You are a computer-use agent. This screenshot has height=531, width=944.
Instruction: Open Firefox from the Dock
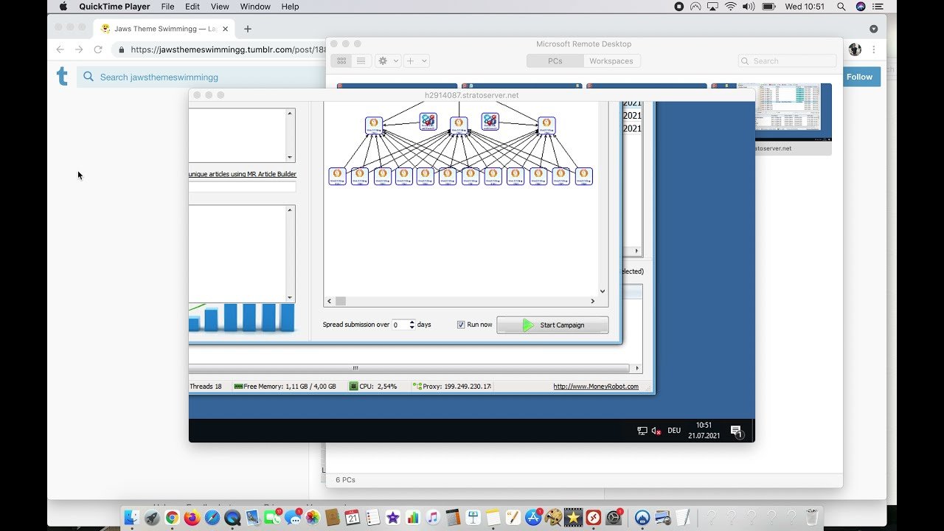(192, 518)
